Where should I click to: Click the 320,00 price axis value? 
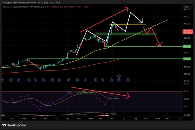coord(187,38)
